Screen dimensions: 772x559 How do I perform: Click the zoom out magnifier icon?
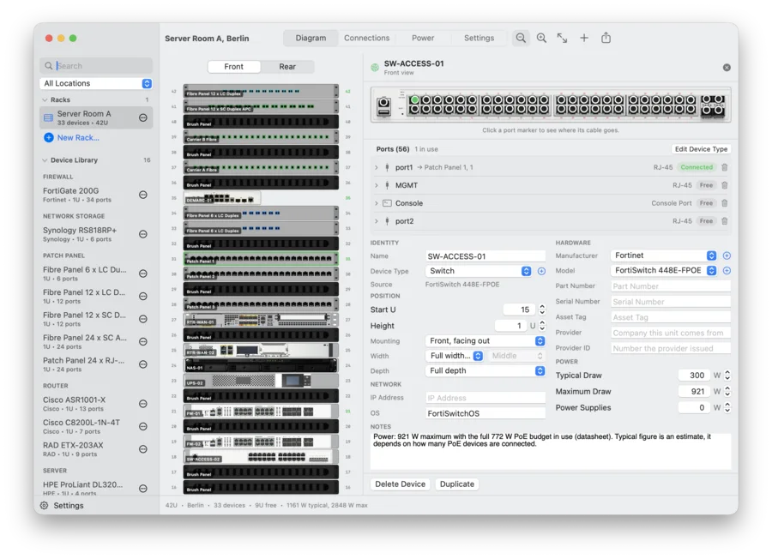521,38
